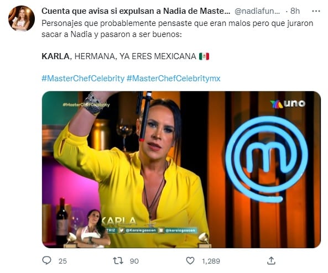Open the three-dot more options menu
328x273 pixels.
click(x=316, y=11)
